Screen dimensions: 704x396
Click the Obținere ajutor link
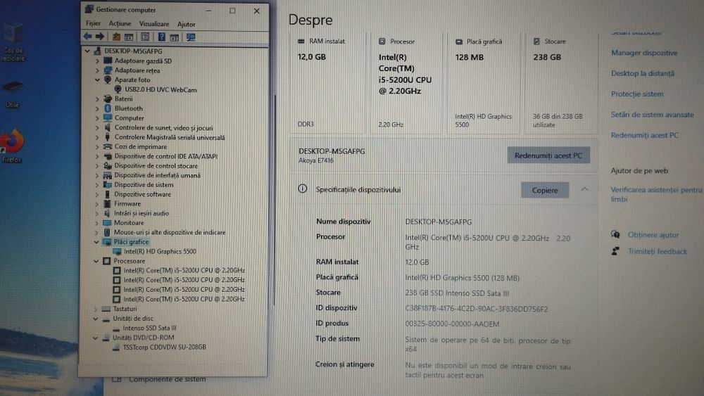click(x=653, y=235)
